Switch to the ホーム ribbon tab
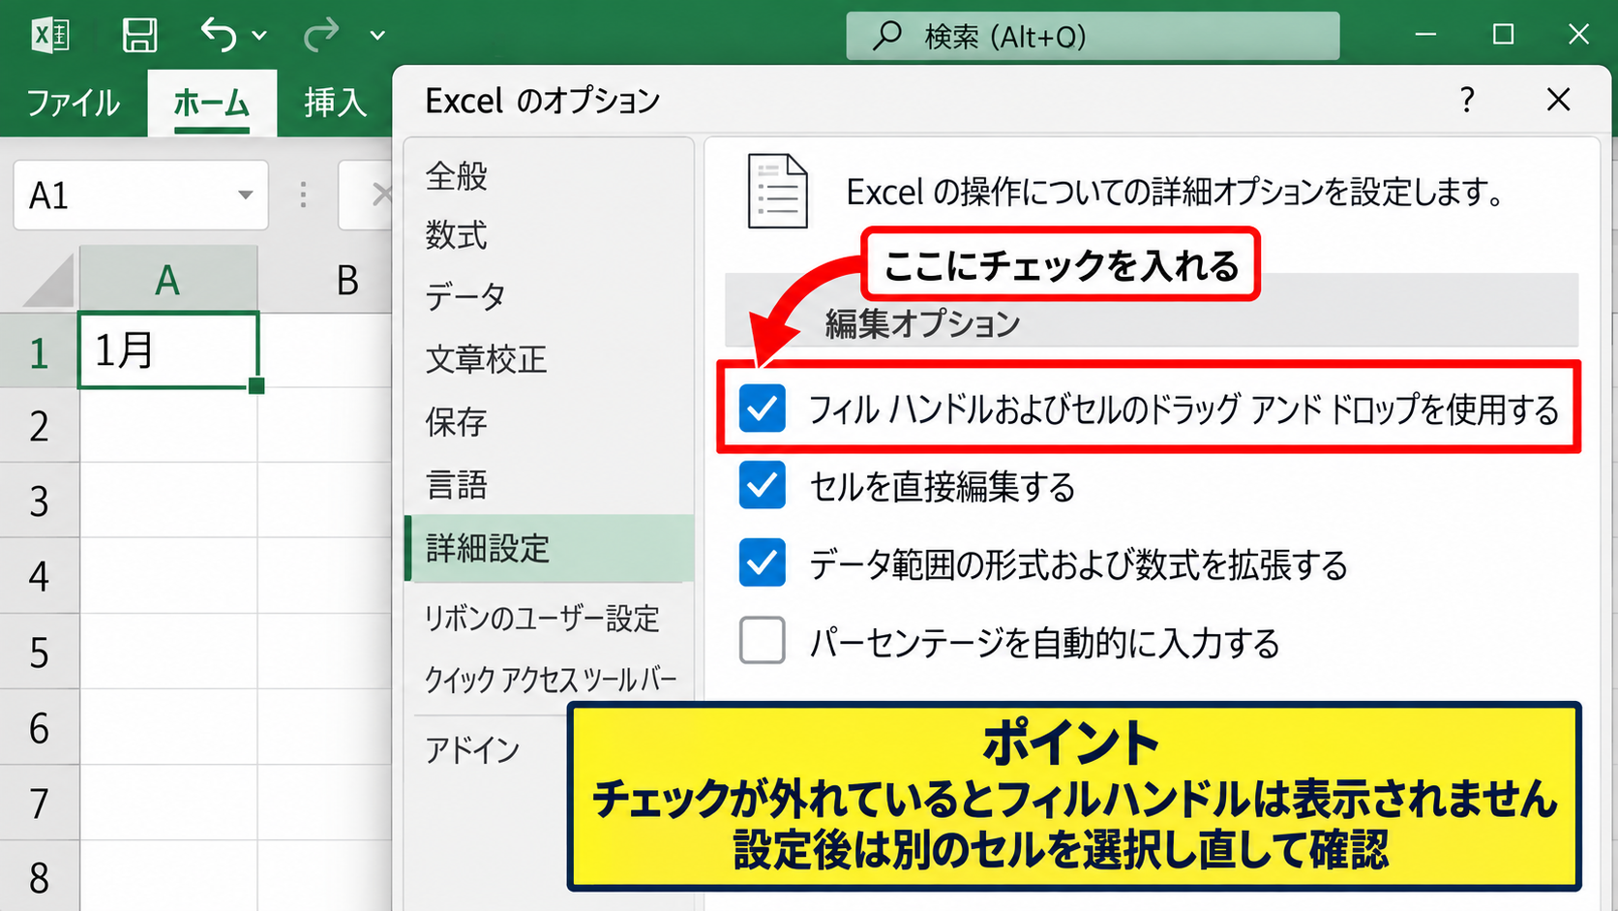 coord(211,103)
